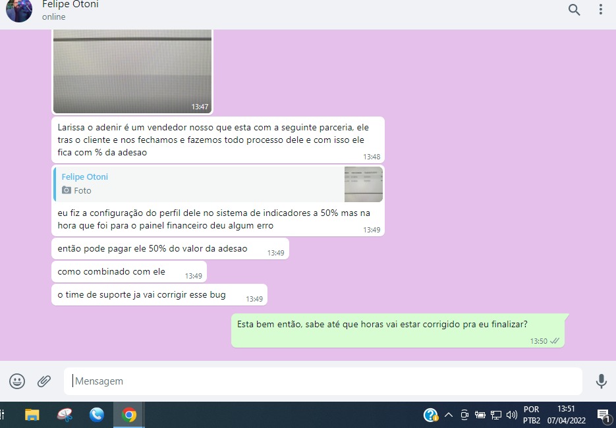Open the contact info via Felipe Otoni name
Viewport: 616px width, 428px height.
pos(70,5)
